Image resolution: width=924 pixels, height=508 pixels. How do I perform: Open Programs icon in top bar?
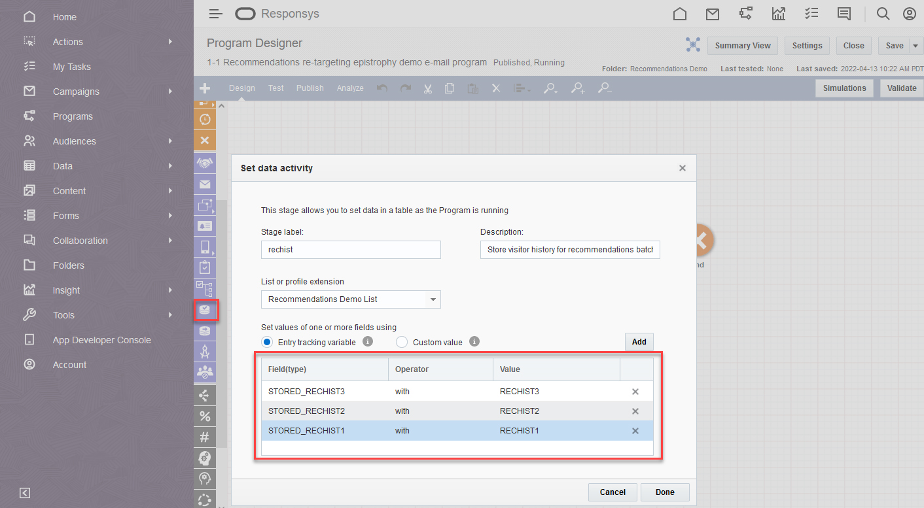[745, 14]
